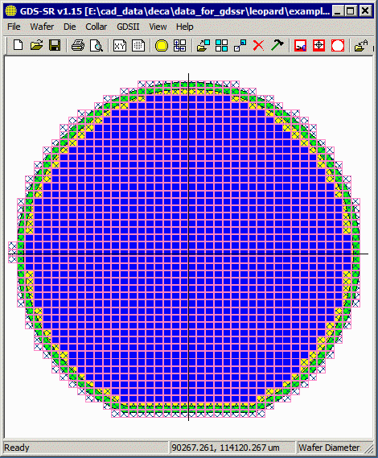Screen dimensions: 378x458
Task: Select the yellow wafer circle icon
Action: tap(162, 46)
